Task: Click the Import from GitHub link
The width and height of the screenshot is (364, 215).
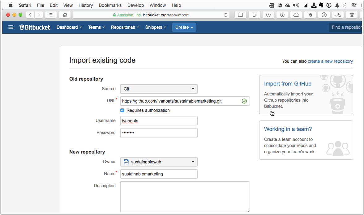Action: tap(288, 84)
